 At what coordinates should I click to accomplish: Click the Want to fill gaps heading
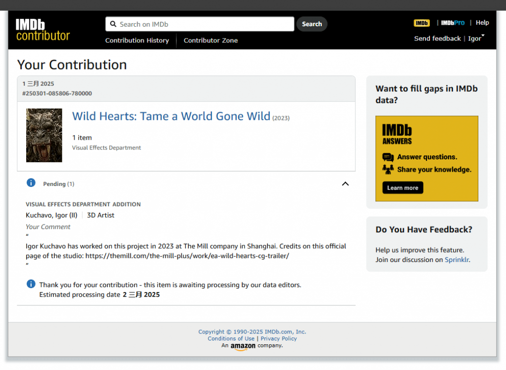click(426, 94)
